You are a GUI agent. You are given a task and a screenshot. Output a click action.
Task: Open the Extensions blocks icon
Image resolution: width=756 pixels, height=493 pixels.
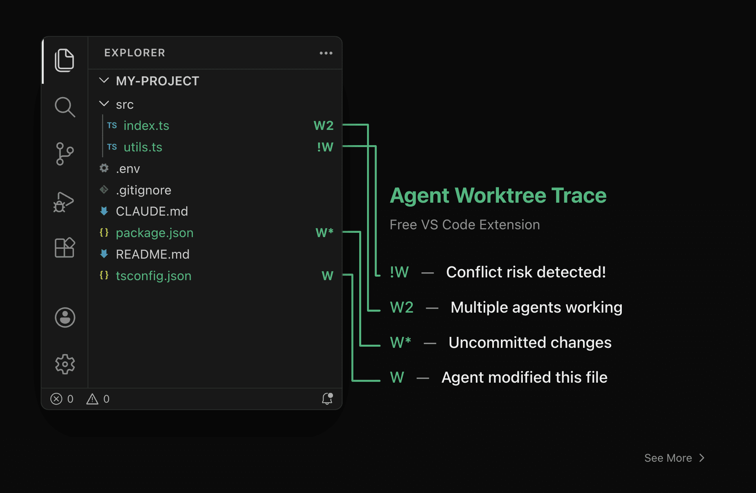pos(65,247)
